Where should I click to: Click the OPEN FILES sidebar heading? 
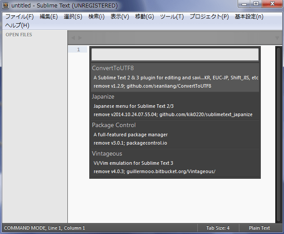point(19,35)
